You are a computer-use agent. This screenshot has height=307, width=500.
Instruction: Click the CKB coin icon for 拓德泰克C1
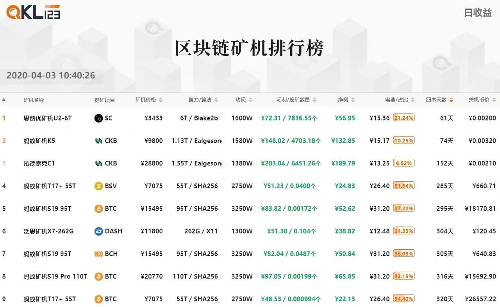coord(98,163)
